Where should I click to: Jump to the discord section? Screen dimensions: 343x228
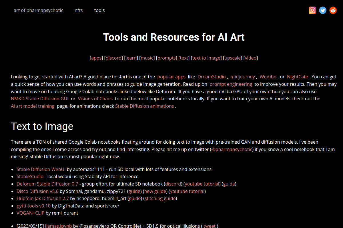114,58
